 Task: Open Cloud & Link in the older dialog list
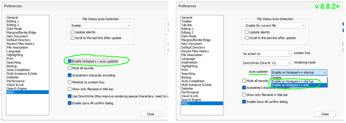coord(16,85)
